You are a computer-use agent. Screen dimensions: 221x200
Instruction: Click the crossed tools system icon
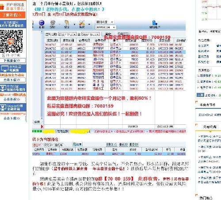82,23
